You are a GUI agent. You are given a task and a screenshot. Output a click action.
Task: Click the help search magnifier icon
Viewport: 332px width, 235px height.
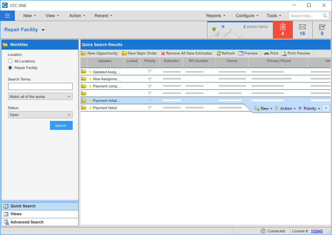[x=325, y=16]
